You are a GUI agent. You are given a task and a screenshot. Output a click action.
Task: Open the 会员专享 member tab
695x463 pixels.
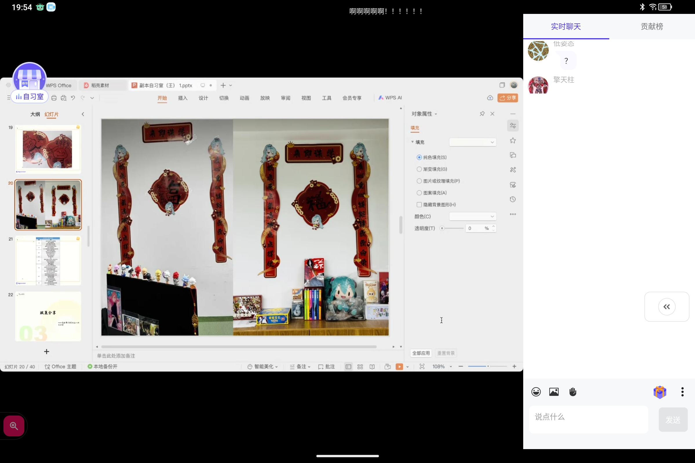pos(352,98)
